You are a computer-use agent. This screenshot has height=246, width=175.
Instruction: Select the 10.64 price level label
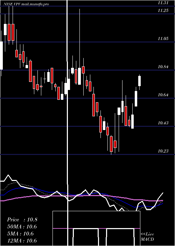[x=163, y=95]
